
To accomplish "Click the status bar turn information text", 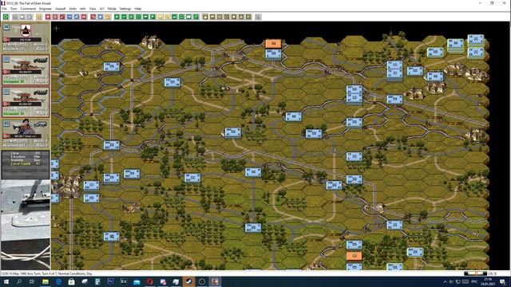I will 46,273.
